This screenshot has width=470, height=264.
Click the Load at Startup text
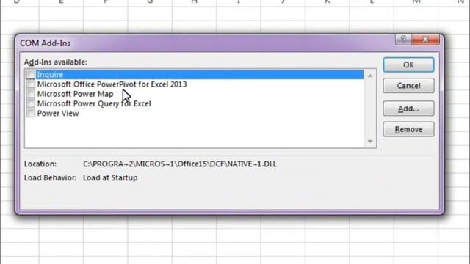coord(110,177)
